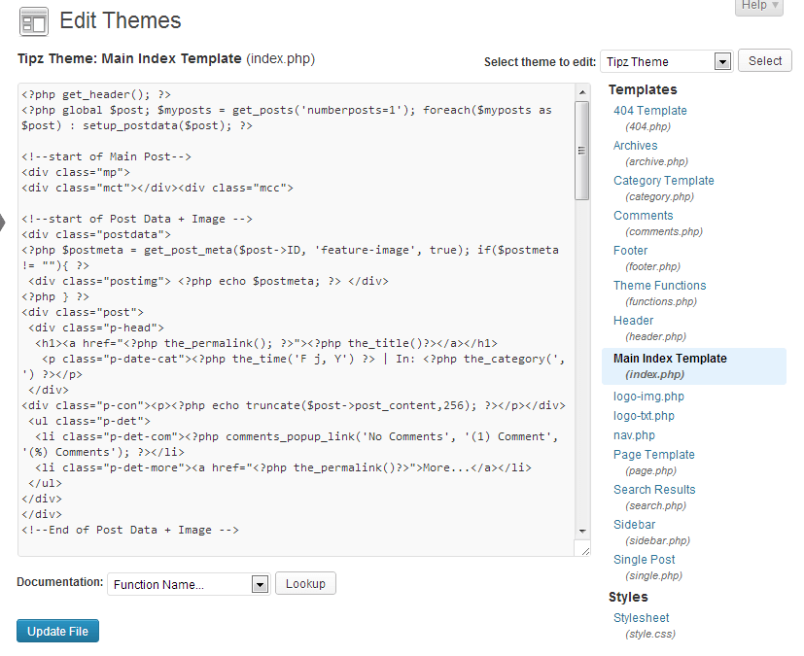
Task: Click the Edit Themes page icon
Action: click(34, 21)
